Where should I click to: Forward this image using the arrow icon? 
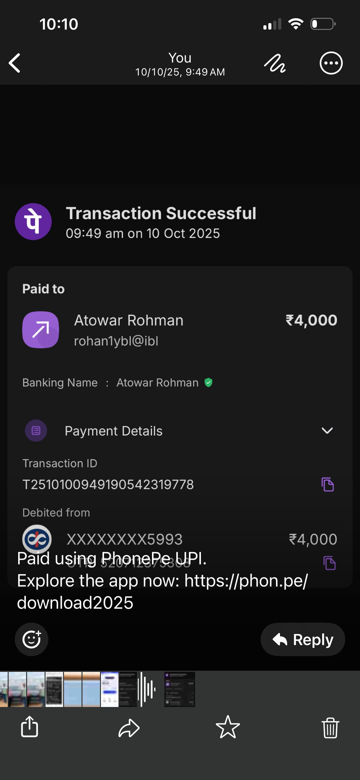click(129, 728)
